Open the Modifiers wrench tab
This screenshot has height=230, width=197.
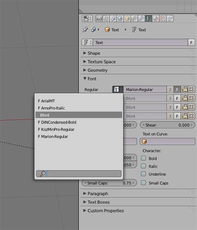(x=141, y=18)
